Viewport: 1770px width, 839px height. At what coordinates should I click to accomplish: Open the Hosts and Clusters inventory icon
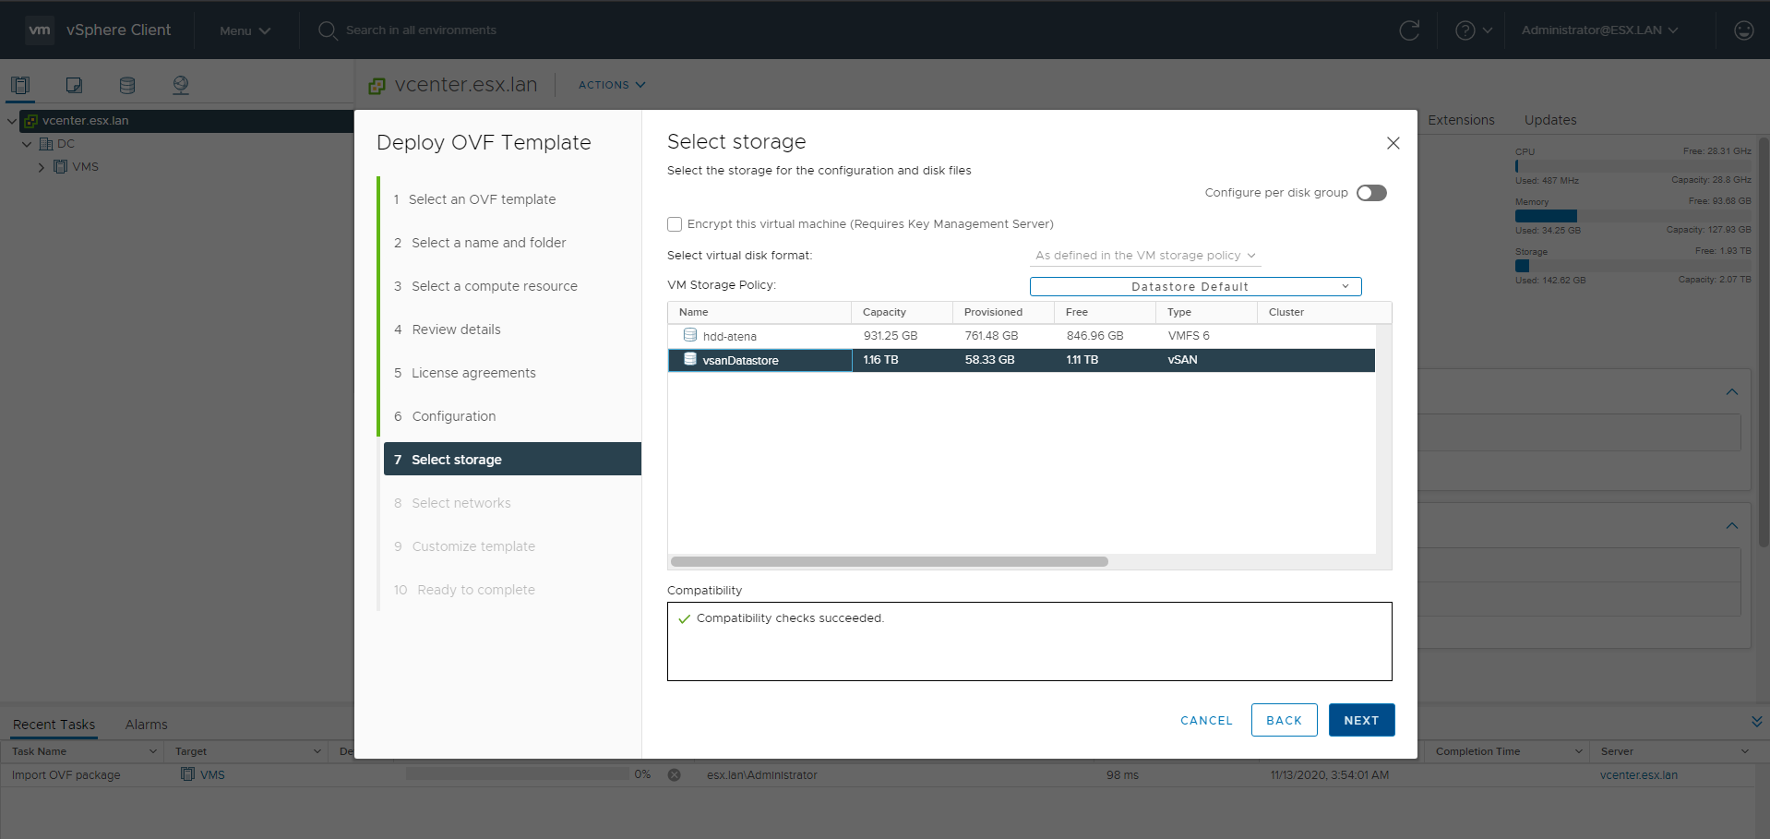20,85
